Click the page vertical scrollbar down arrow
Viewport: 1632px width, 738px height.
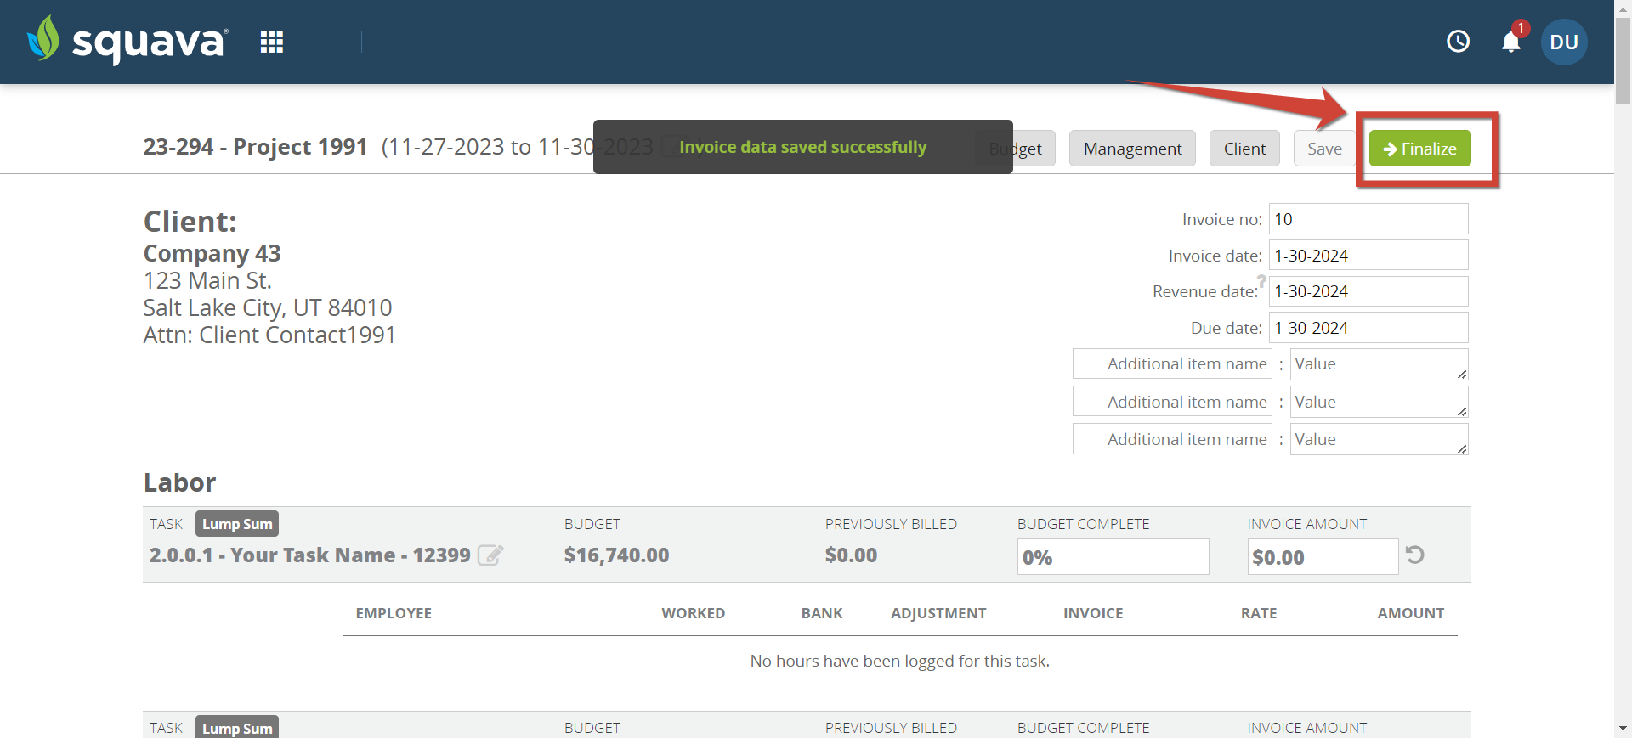(x=1623, y=729)
